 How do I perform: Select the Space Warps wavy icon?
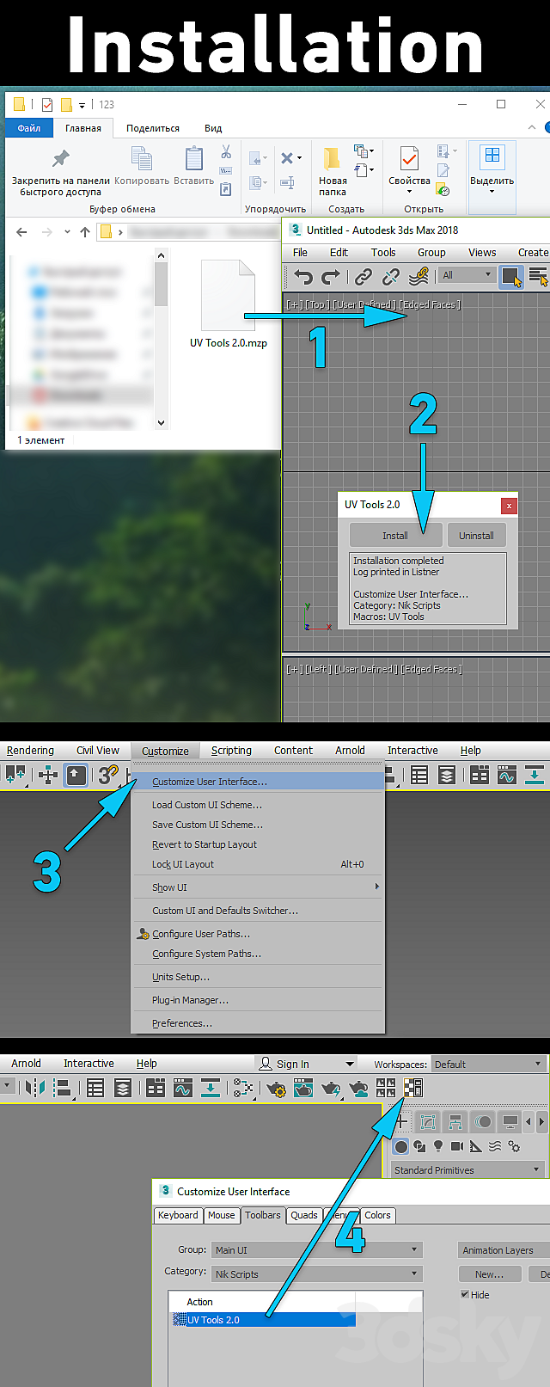pos(495,1146)
